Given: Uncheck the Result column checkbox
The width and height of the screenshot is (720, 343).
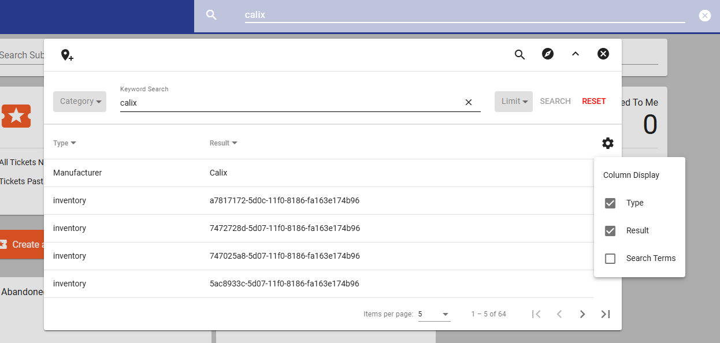Looking at the screenshot, I should pos(610,231).
